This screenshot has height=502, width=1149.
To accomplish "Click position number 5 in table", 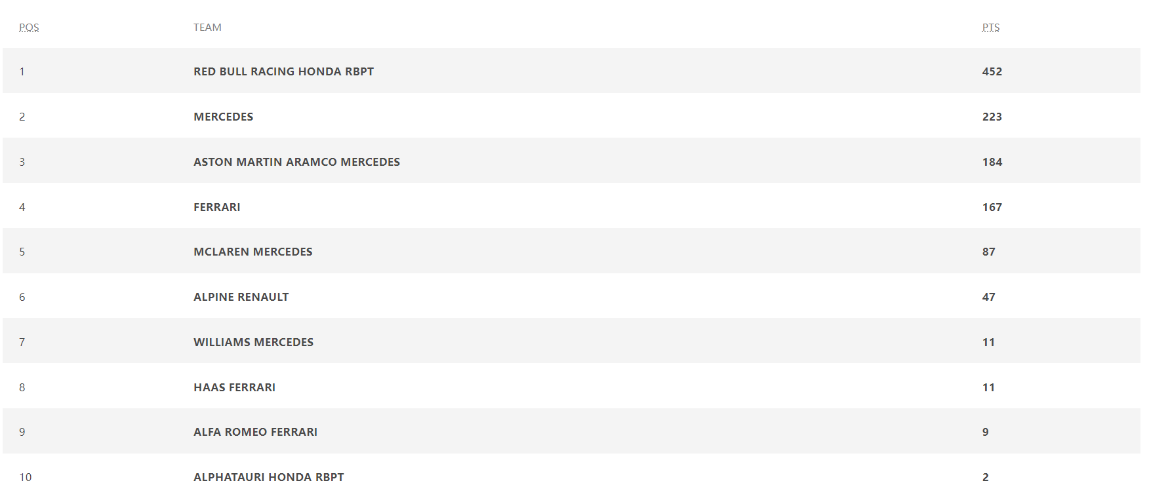I will (22, 252).
